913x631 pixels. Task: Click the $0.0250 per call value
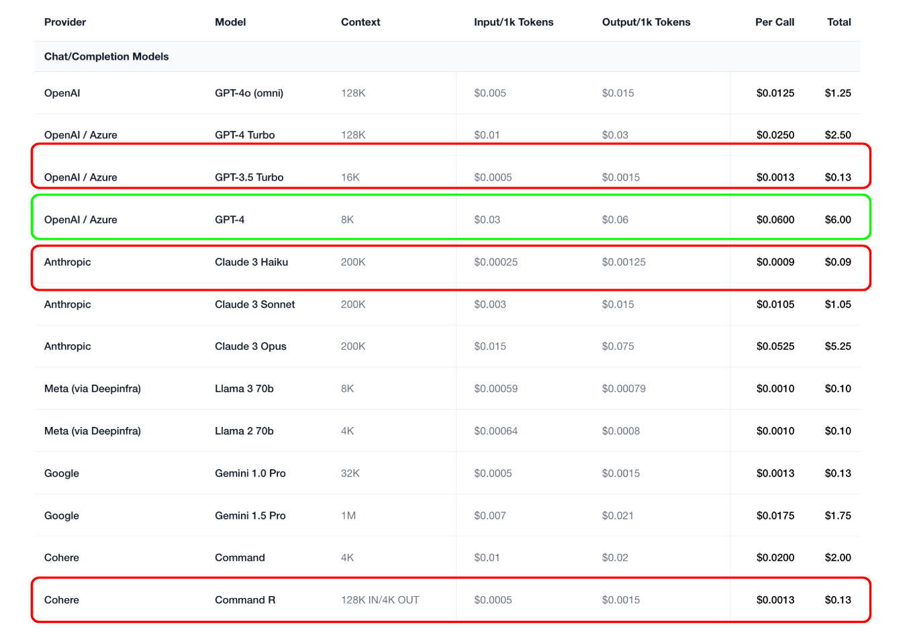coord(775,135)
